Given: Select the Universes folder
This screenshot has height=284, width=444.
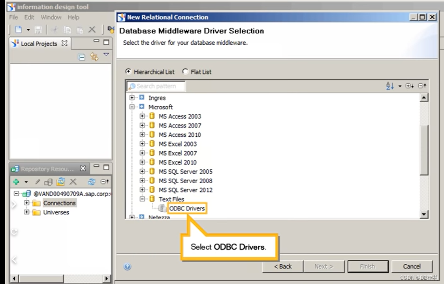Looking at the screenshot, I should tap(56, 213).
